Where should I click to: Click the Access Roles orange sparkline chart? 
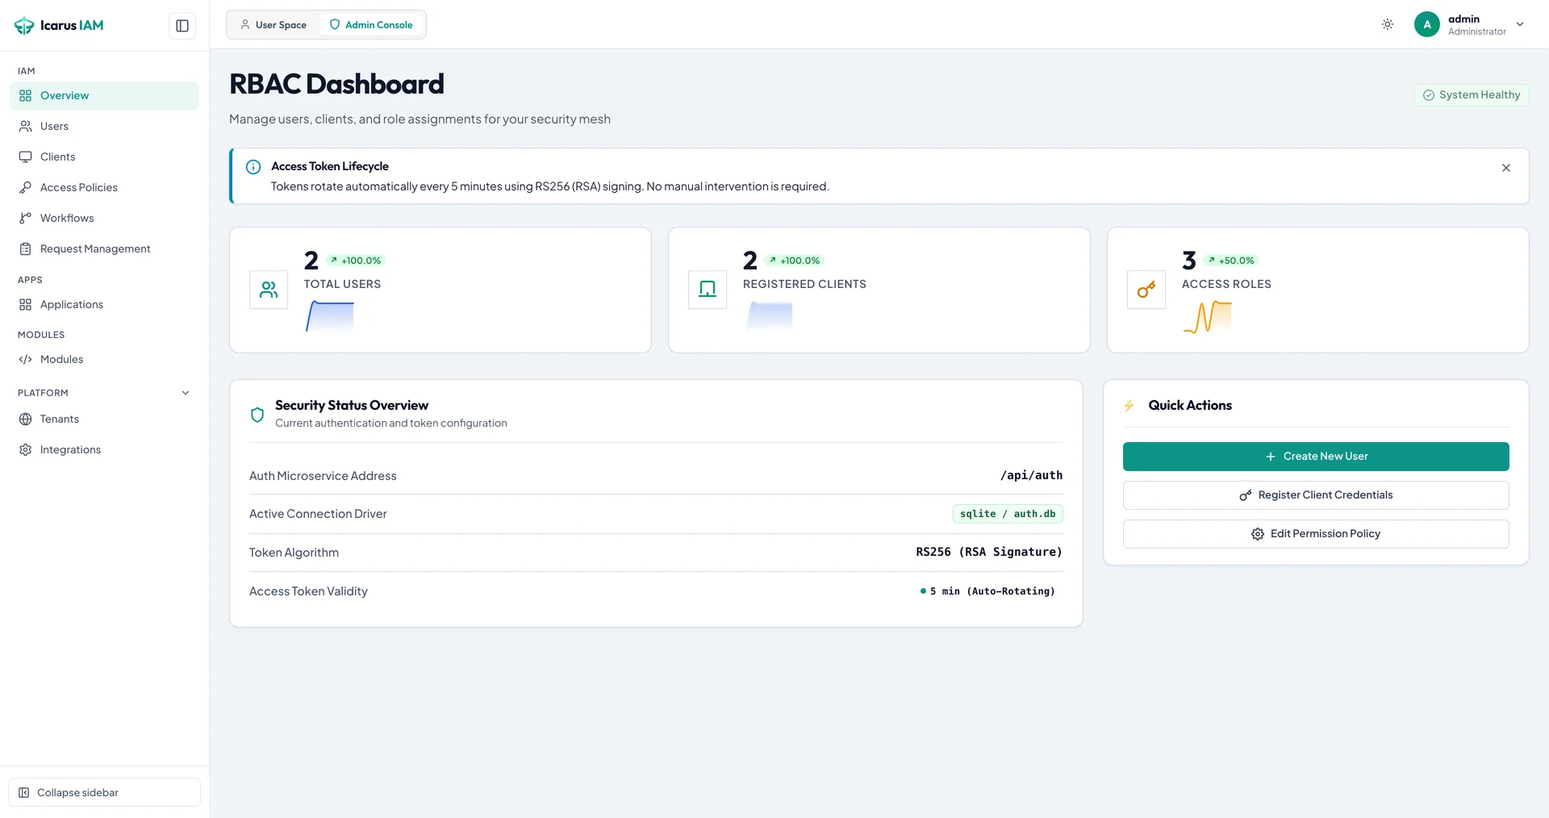tap(1208, 316)
